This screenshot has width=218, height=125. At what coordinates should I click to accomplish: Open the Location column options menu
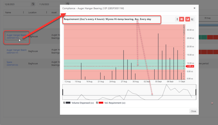[x=47, y=12]
